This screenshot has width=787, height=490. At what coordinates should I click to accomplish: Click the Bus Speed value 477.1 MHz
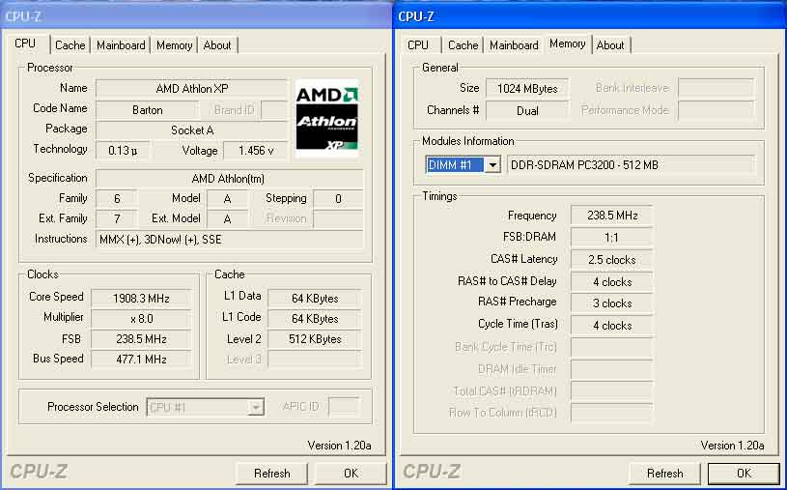point(141,360)
